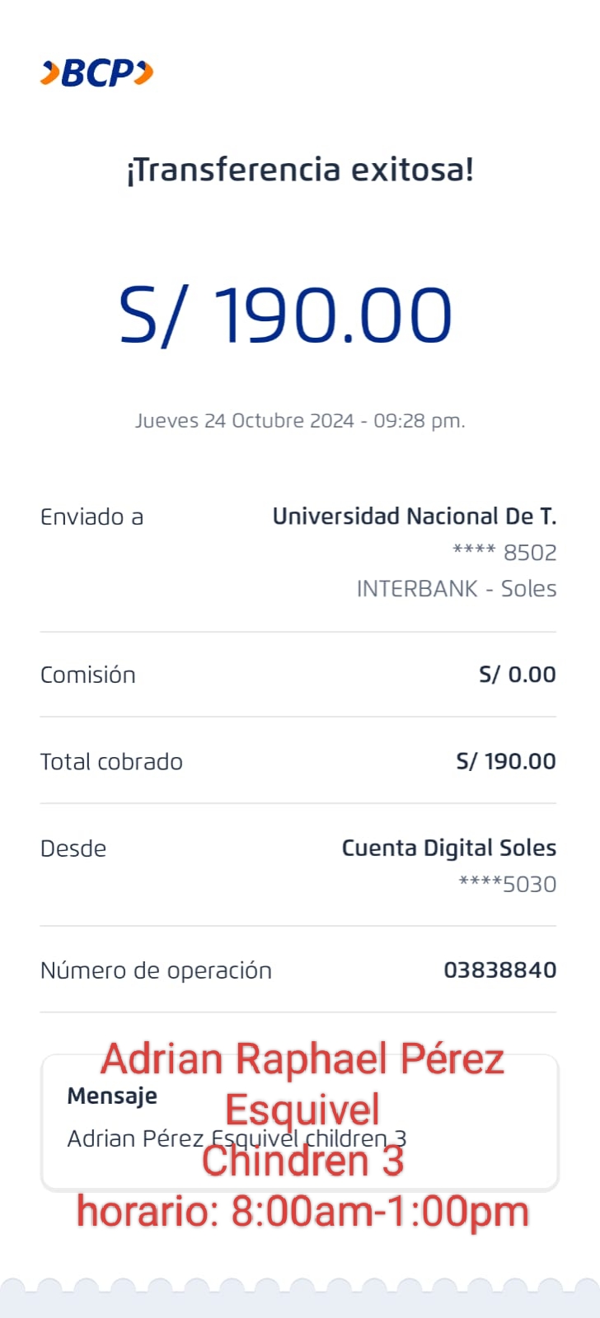Click the Número de operación label
This screenshot has height=1318, width=600.
click(156, 971)
